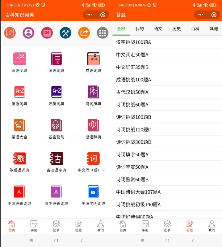Viewport: 222px width, 247px height.
Task: Open 古汉语字典
Action: pyautogui.click(x=56, y=162)
